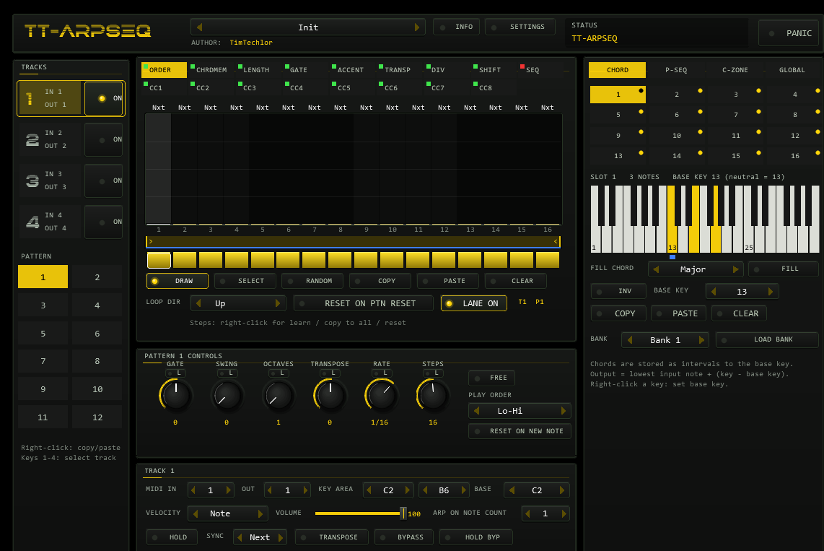Click the next Fill Chord arrow beside Major
This screenshot has height=551, width=824.
[x=736, y=269]
